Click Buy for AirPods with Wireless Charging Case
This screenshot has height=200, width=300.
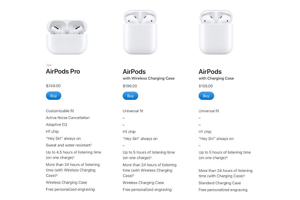tap(130, 96)
